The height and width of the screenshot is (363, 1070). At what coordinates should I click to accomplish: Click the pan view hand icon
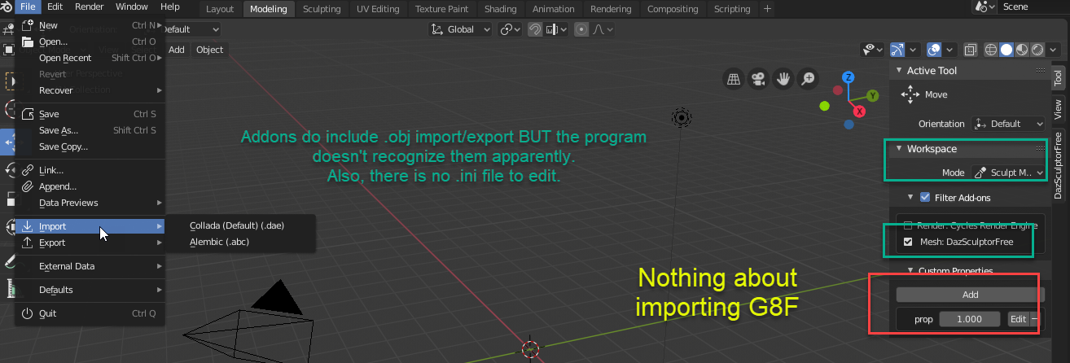click(783, 79)
